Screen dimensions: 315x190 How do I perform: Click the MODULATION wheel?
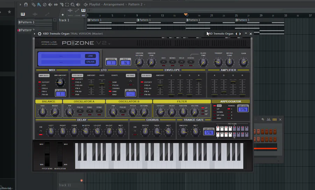(60, 154)
